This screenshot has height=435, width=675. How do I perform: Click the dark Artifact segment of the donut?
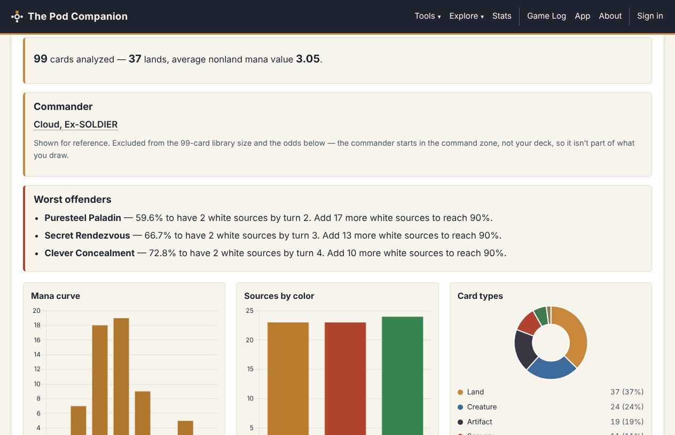point(523,349)
